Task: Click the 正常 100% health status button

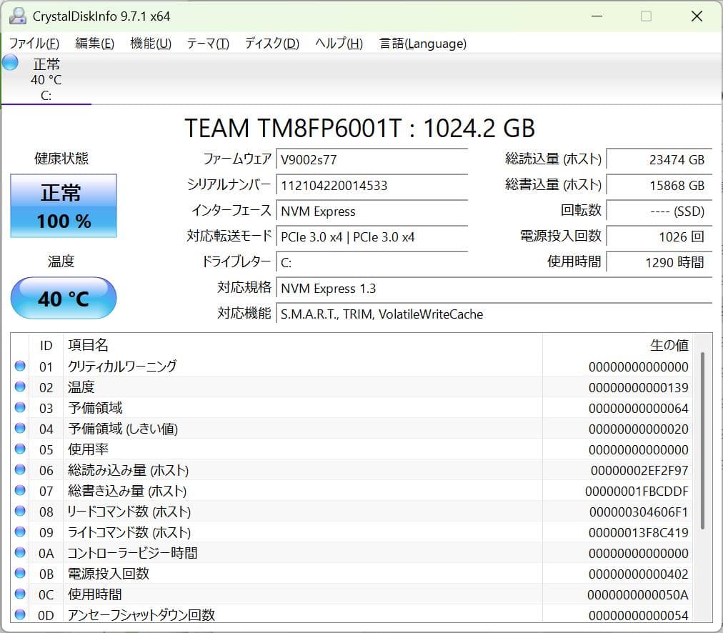Action: click(63, 206)
